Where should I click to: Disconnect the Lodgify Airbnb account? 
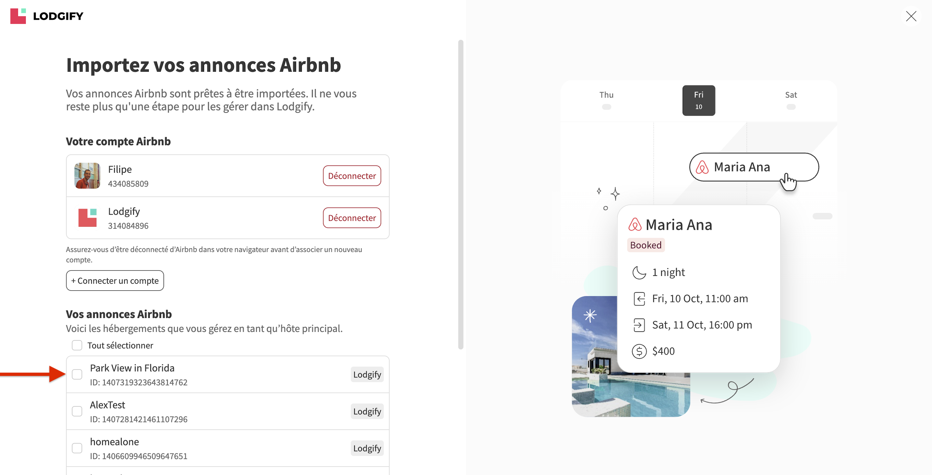[x=352, y=218]
